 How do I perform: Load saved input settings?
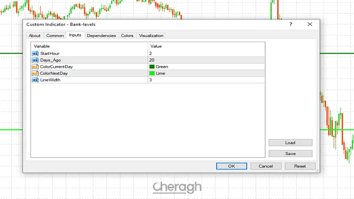point(290,143)
